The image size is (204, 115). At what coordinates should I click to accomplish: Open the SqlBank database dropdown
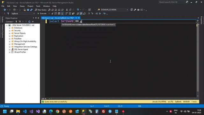pos(34,13)
